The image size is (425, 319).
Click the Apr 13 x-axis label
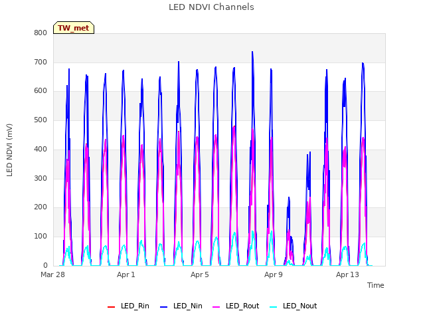(x=347, y=274)
